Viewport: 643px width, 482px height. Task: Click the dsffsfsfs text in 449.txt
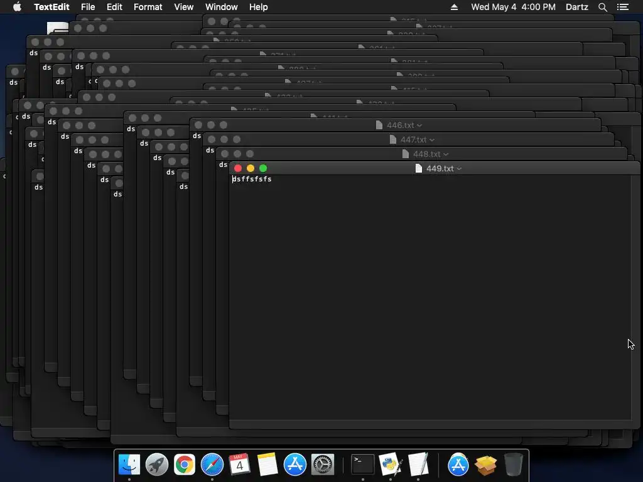[252, 179]
